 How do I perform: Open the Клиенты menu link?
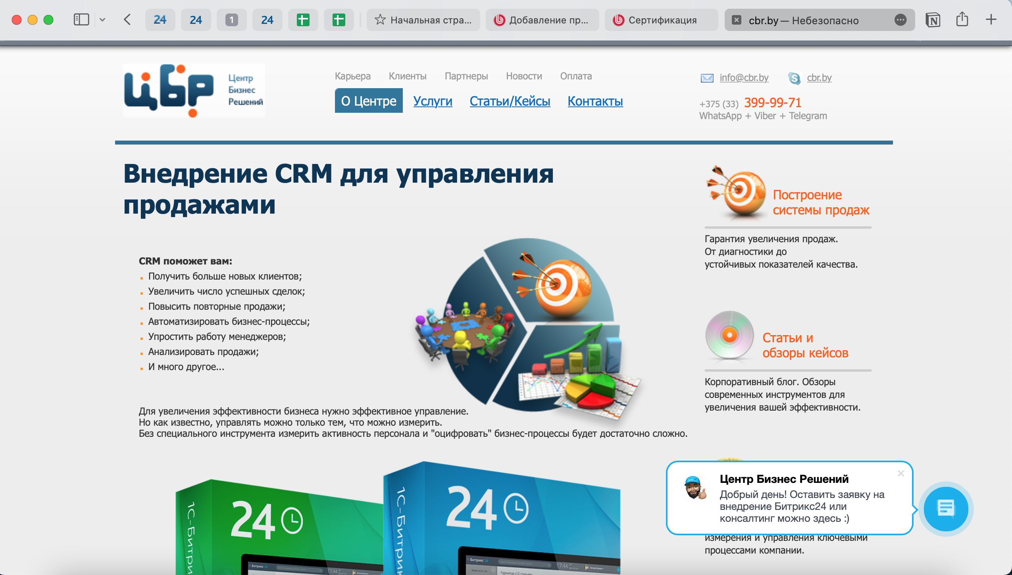(x=408, y=76)
